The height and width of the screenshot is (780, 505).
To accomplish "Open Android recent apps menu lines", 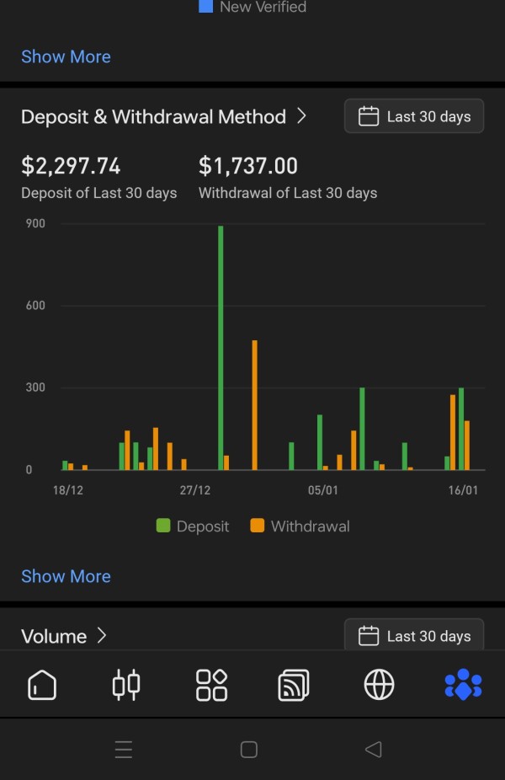I will point(124,749).
